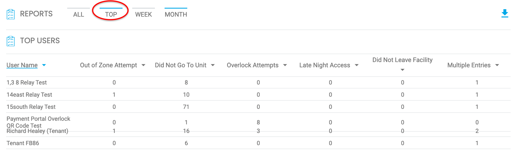Select the 1,3 8 Relay Test user row
Image resolution: width=520 pixels, height=167 pixels.
(27, 82)
